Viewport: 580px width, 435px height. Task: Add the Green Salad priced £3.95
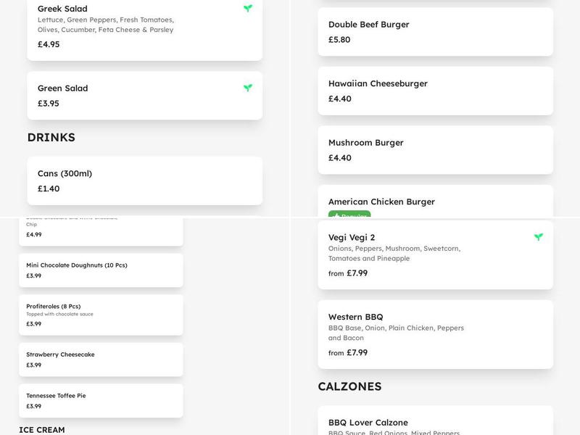[144, 96]
